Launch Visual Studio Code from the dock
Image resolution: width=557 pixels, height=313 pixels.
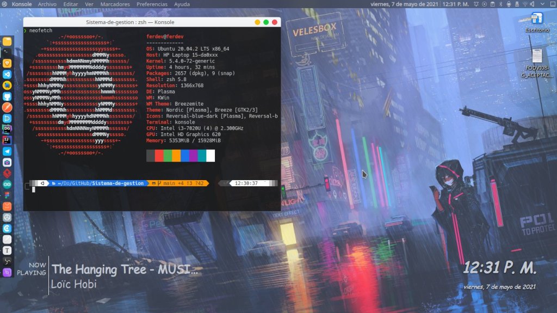(7, 75)
